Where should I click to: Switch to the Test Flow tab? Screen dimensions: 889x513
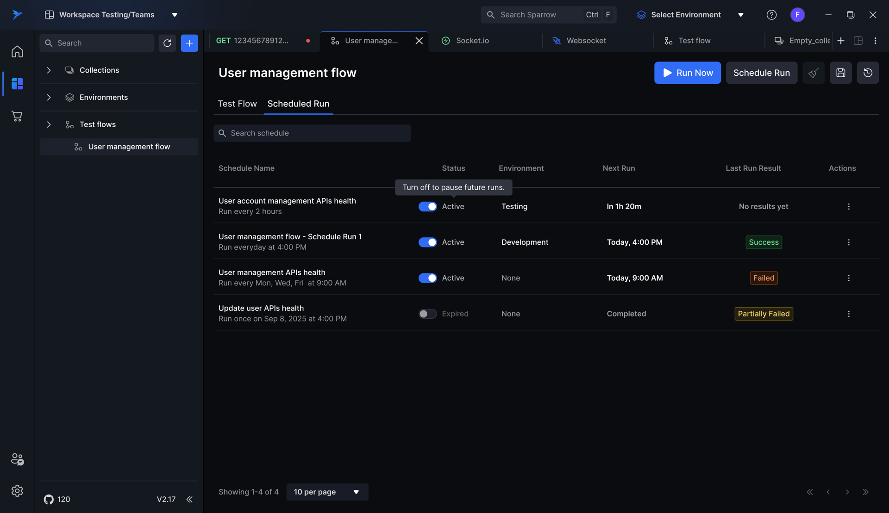point(237,104)
